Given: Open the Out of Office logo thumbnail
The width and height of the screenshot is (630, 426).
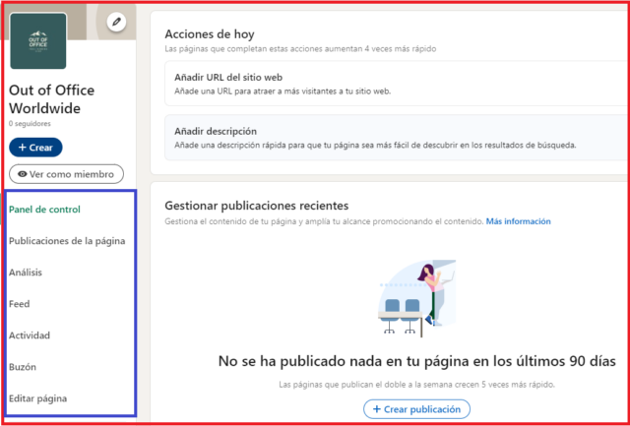Looking at the screenshot, I should (x=38, y=41).
